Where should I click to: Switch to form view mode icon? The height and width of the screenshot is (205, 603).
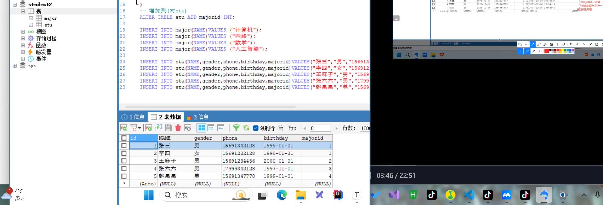coord(211,128)
